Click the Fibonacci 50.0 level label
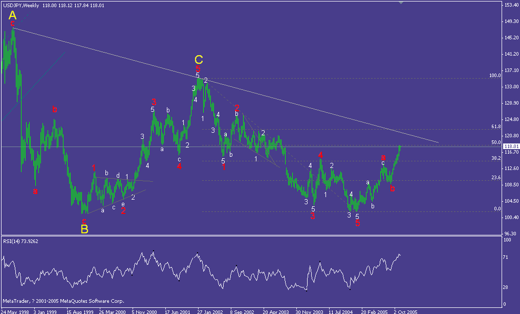Screen dimensions: 520x314 pos(496,142)
